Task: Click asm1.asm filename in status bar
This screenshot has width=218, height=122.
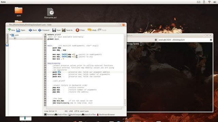Action: click(x=84, y=111)
